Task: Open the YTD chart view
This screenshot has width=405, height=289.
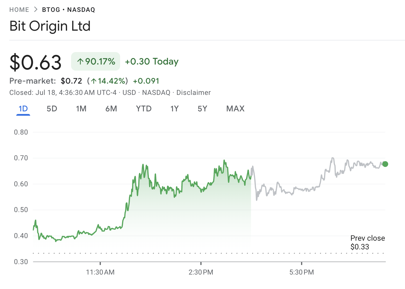Action: [x=144, y=108]
